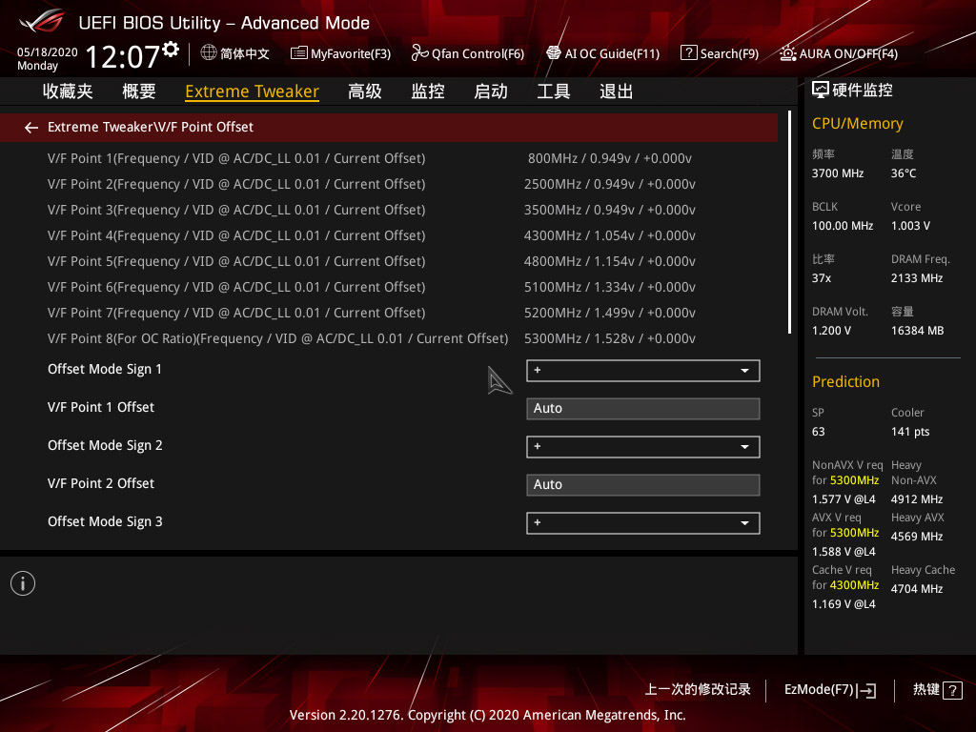976x732 pixels.
Task: Expand the Offset Mode Sign 2 dropdown
Action: [x=642, y=447]
